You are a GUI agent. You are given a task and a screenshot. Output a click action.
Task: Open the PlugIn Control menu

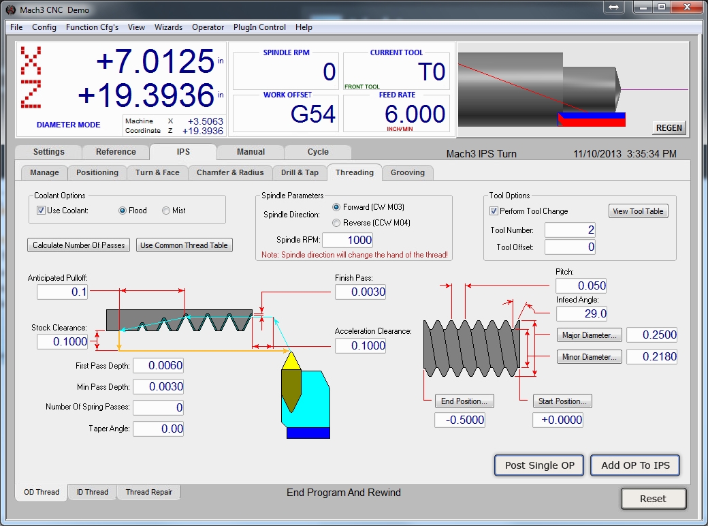click(x=259, y=27)
